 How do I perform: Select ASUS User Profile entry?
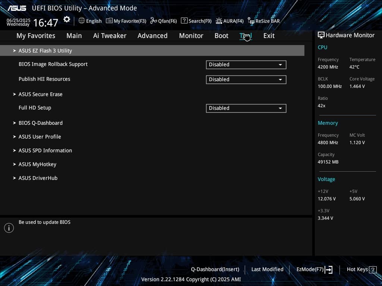40,137
